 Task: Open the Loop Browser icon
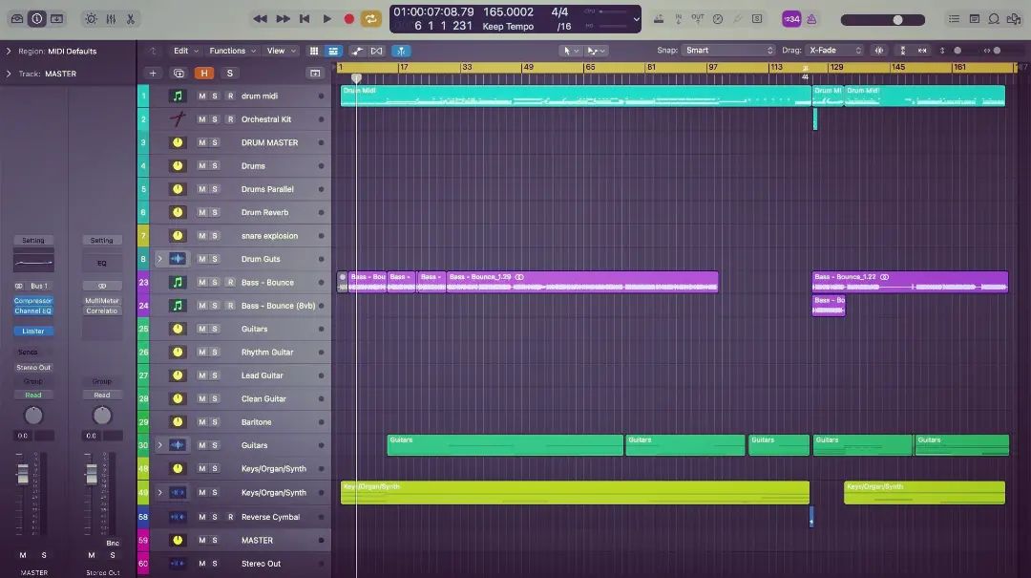click(x=994, y=19)
